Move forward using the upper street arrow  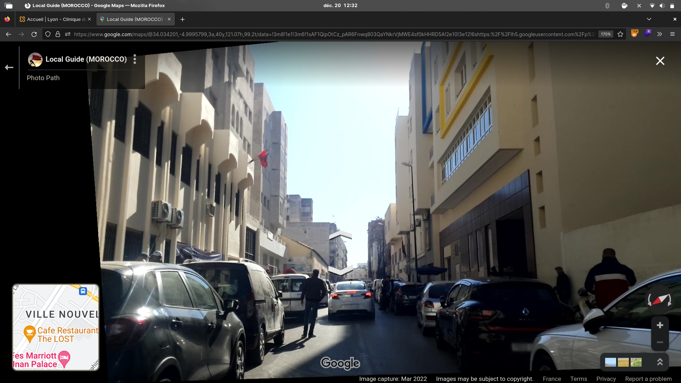pyautogui.click(x=340, y=235)
